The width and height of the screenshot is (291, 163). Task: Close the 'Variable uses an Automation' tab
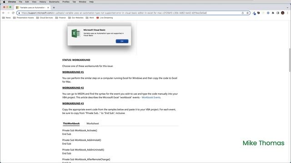[x=48, y=8]
